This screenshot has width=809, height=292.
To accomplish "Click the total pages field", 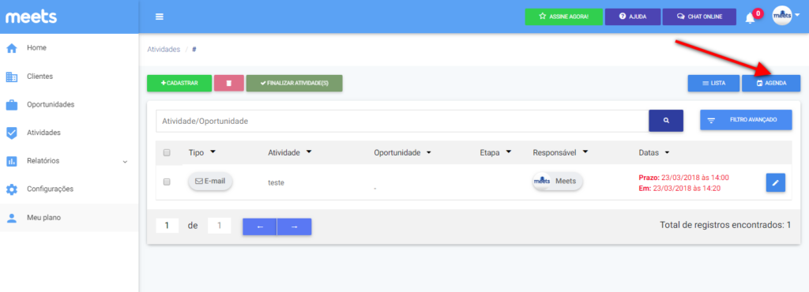I will coord(220,226).
